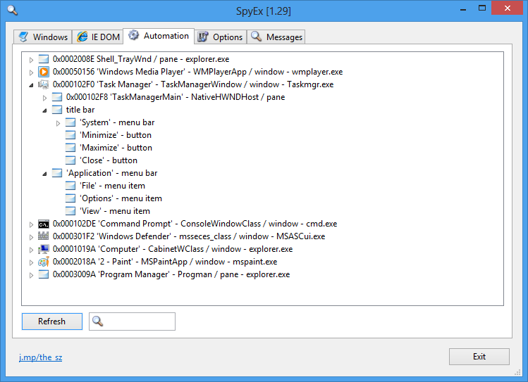Expand the Windows Media Player node
Viewport: 528px width, 382px height.
point(31,72)
